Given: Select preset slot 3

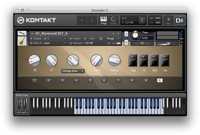Looking at the screenshot, I should coord(62,80).
